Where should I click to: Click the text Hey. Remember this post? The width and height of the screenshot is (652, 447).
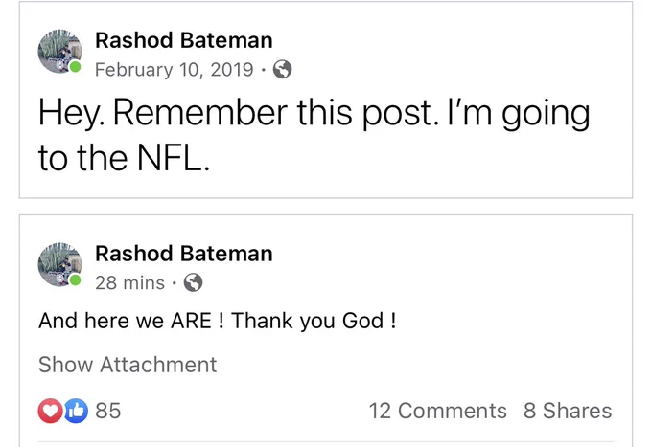238,114
